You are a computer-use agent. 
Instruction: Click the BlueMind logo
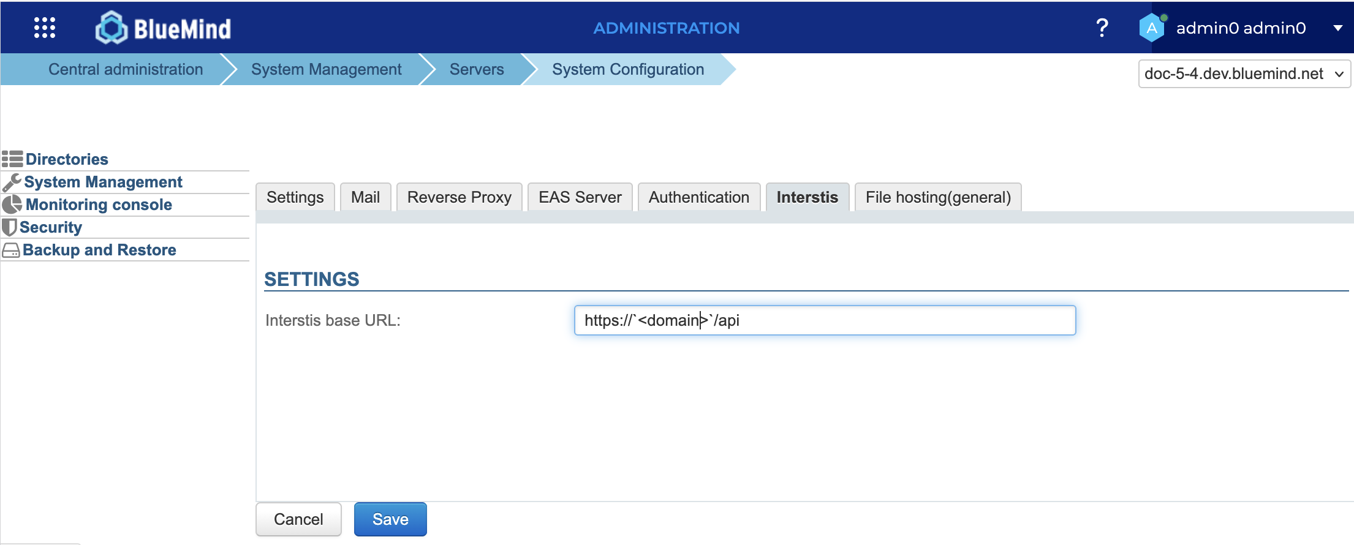[x=164, y=28]
